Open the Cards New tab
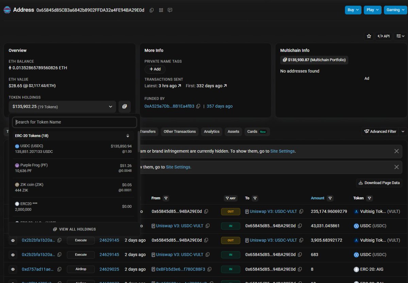 click(x=257, y=131)
